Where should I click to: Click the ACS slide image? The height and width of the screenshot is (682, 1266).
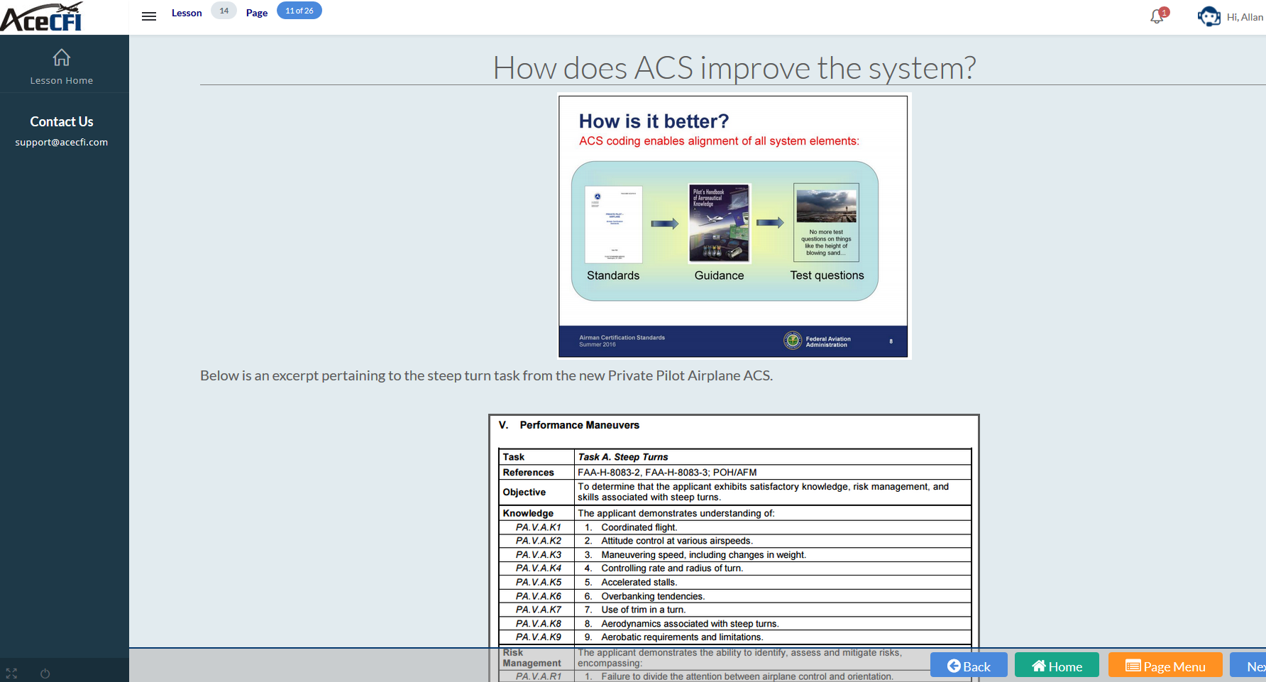pos(733,226)
